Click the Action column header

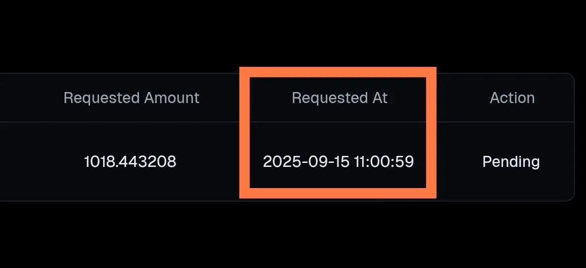coord(512,98)
